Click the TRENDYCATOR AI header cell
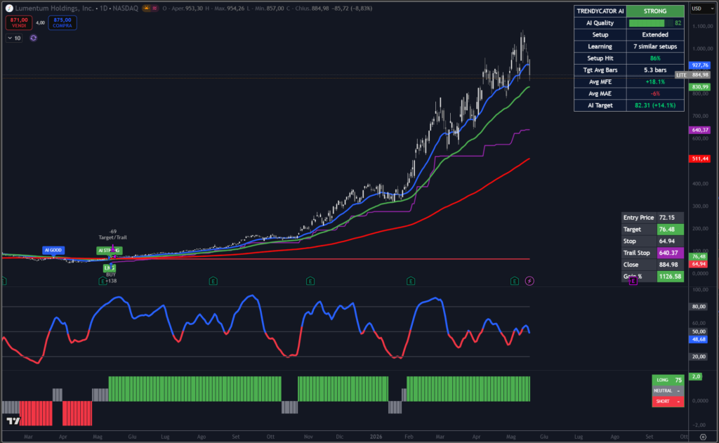This screenshot has height=443, width=719. [600, 11]
